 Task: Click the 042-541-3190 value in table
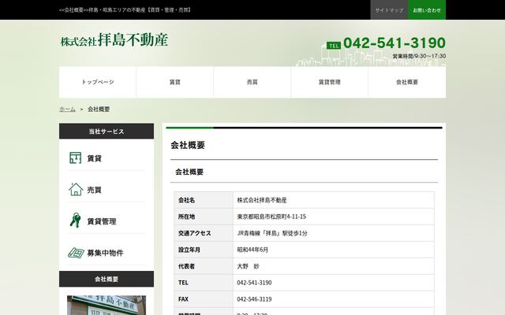pyautogui.click(x=254, y=283)
